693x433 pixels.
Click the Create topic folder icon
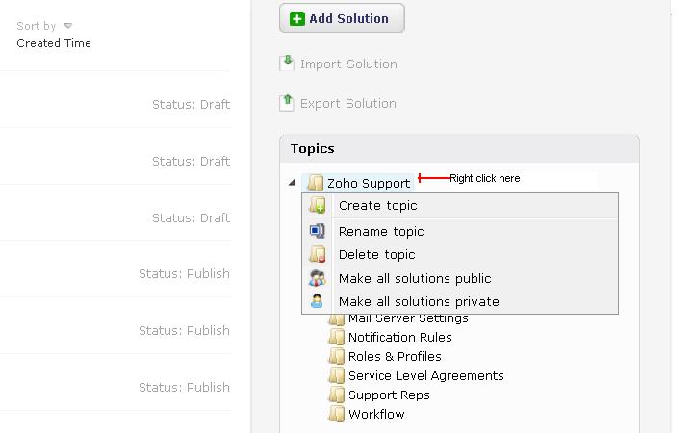318,205
